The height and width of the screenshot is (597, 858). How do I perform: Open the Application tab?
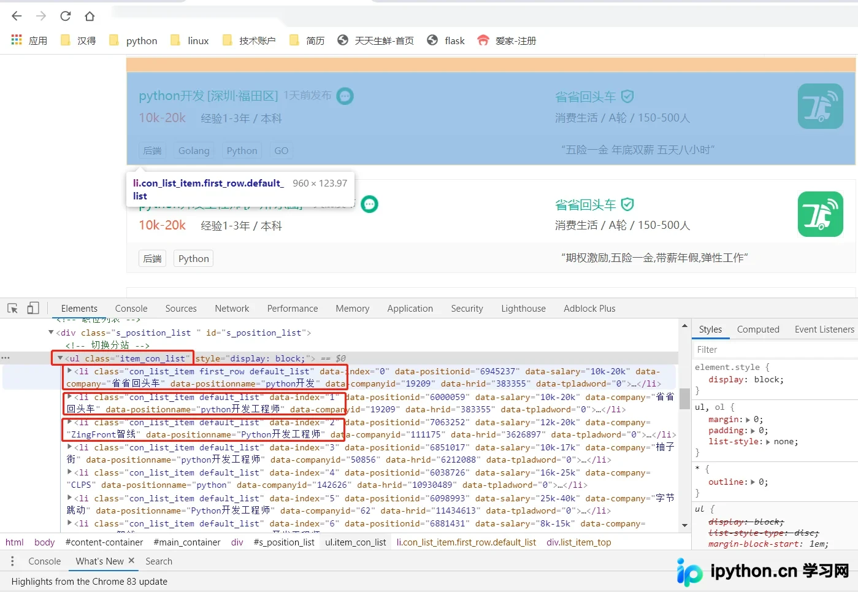click(410, 308)
